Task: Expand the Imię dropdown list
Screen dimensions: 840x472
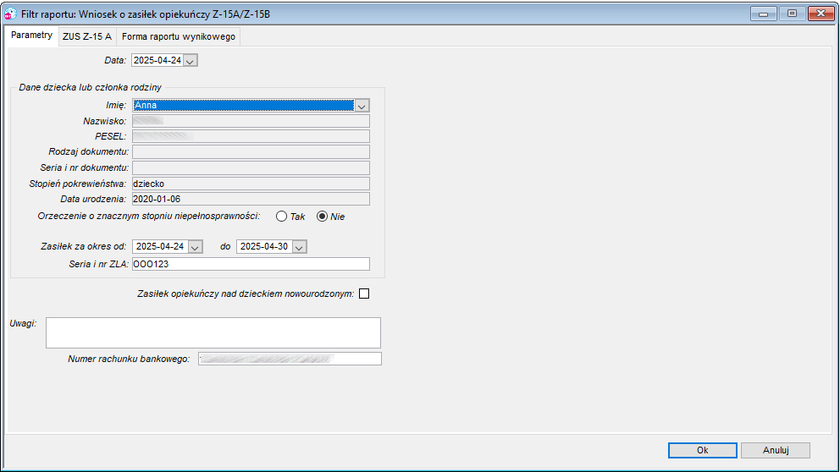Action: [362, 106]
